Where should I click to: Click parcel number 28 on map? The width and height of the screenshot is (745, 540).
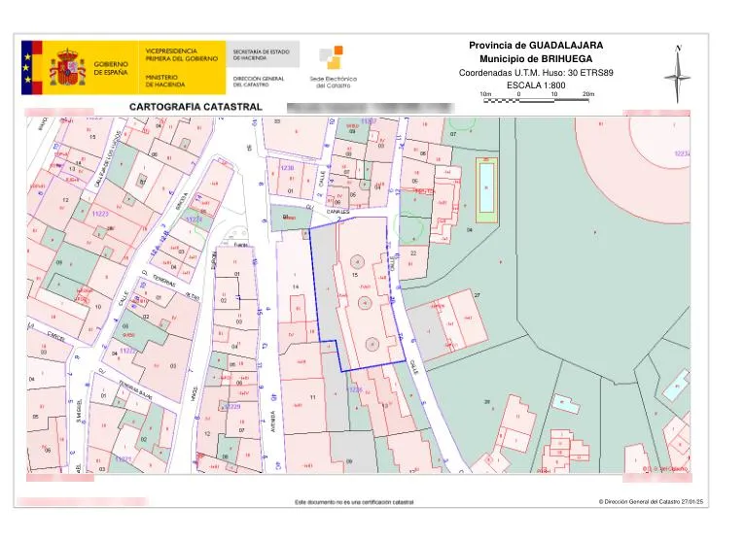point(487,402)
